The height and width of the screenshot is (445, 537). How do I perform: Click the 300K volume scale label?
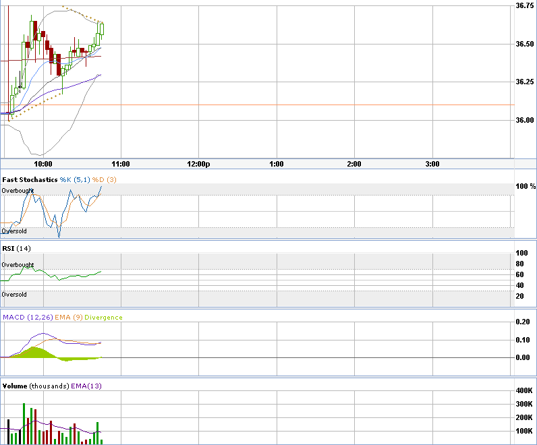coord(524,404)
